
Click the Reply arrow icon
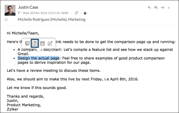(149, 8)
